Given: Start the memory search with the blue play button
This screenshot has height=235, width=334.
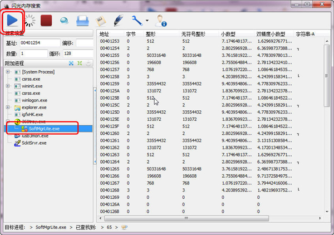Looking at the screenshot, I should pyautogui.click(x=13, y=21).
